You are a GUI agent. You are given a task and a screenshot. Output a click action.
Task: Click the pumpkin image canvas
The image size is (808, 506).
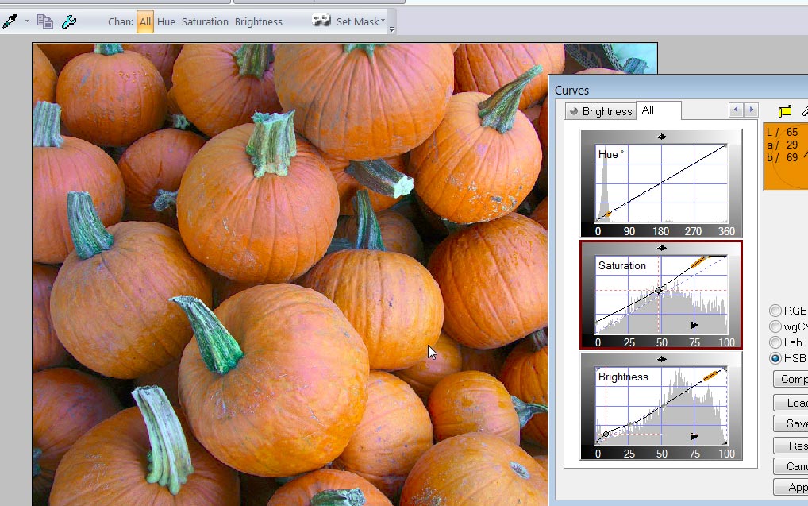[290, 274]
